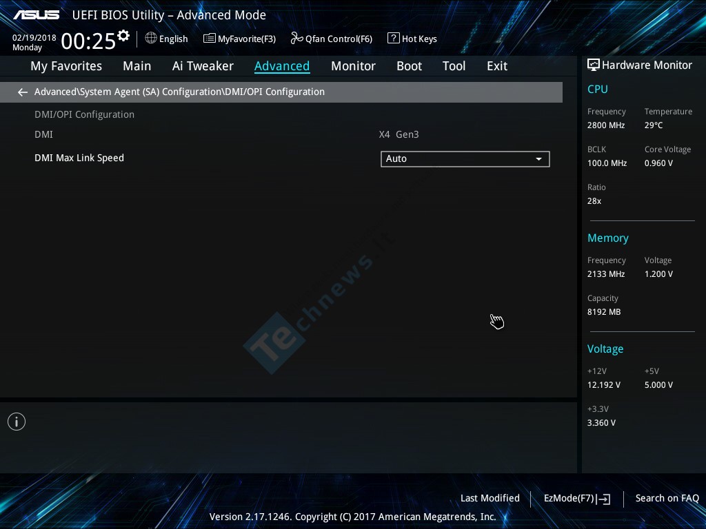This screenshot has width=706, height=529.
Task: Click the clock time 00:25
Action: tap(88, 41)
